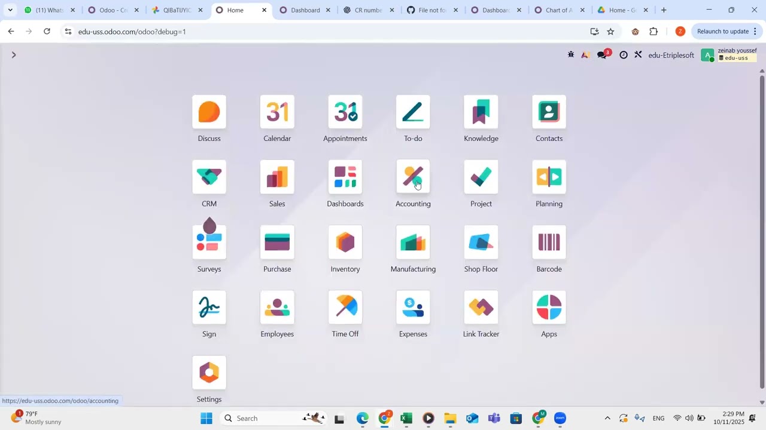Open the Planning app
Screen dimensions: 766x430
549,177
